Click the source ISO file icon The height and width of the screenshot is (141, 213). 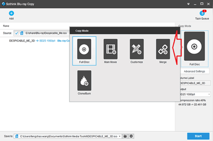coord(22,33)
